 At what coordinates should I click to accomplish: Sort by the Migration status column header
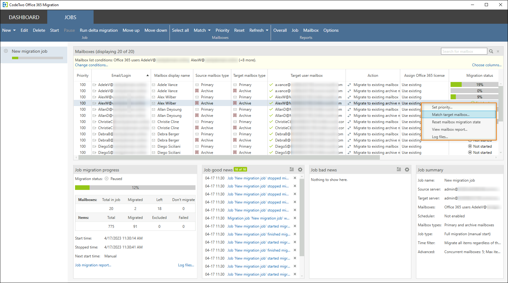[480, 76]
